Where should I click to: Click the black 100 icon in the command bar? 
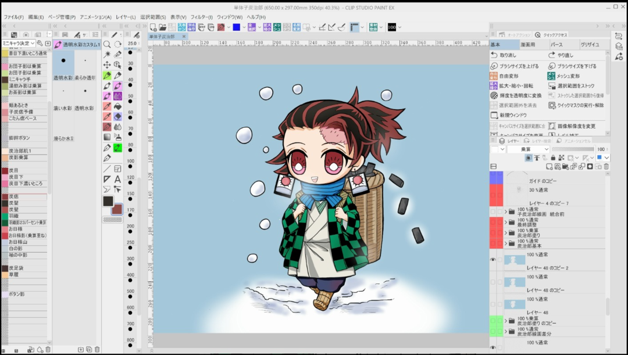(x=392, y=27)
